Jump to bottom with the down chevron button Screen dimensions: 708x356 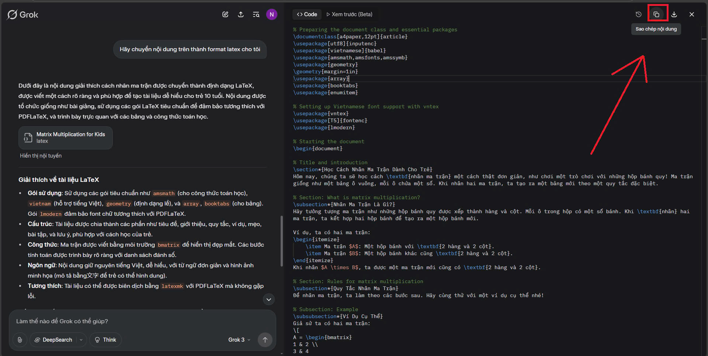coord(269,299)
